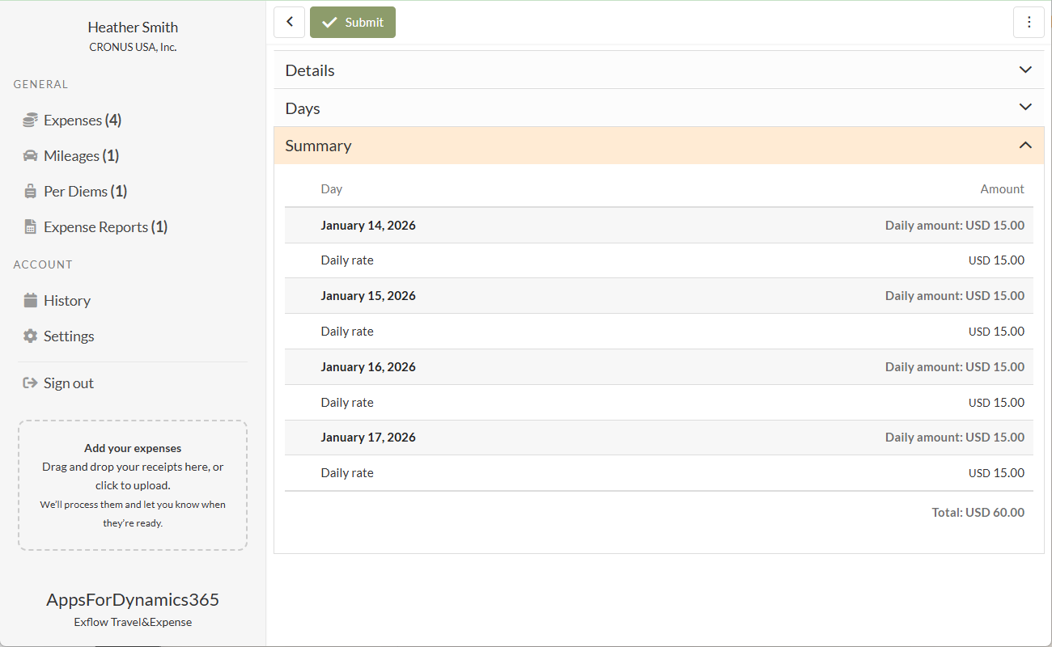Click the History calendar icon
The height and width of the screenshot is (647, 1052).
[x=31, y=301]
